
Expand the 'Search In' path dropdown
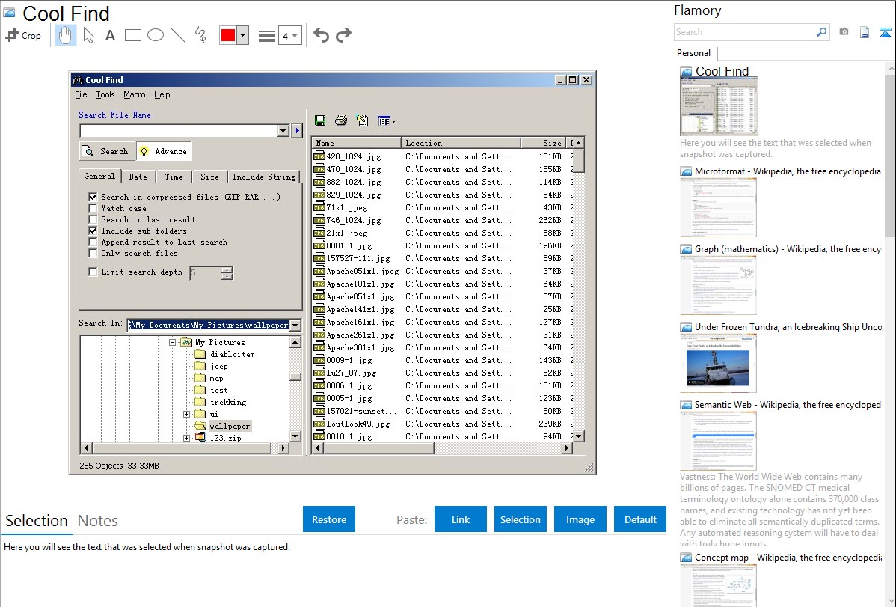tap(295, 325)
